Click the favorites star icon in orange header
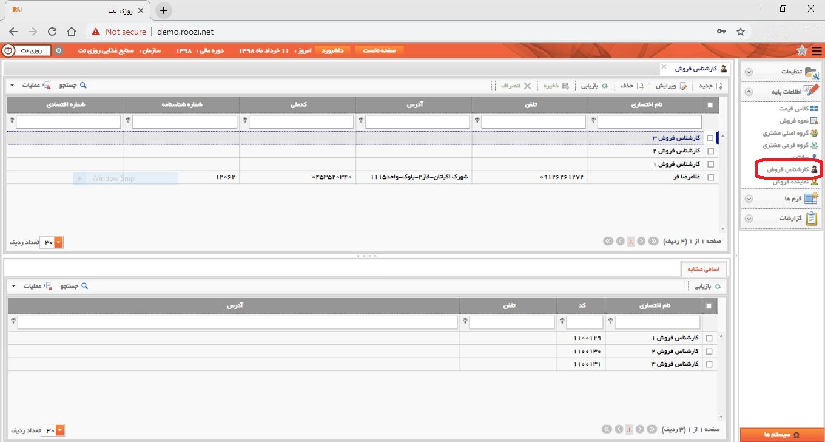 click(x=802, y=50)
